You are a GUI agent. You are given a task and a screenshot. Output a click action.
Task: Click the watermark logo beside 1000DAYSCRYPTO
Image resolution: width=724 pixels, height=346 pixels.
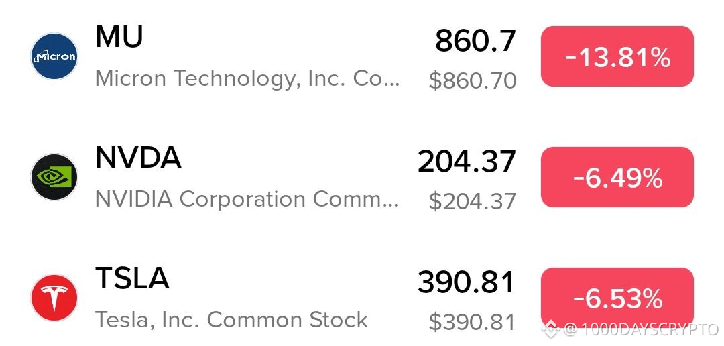coord(552,329)
